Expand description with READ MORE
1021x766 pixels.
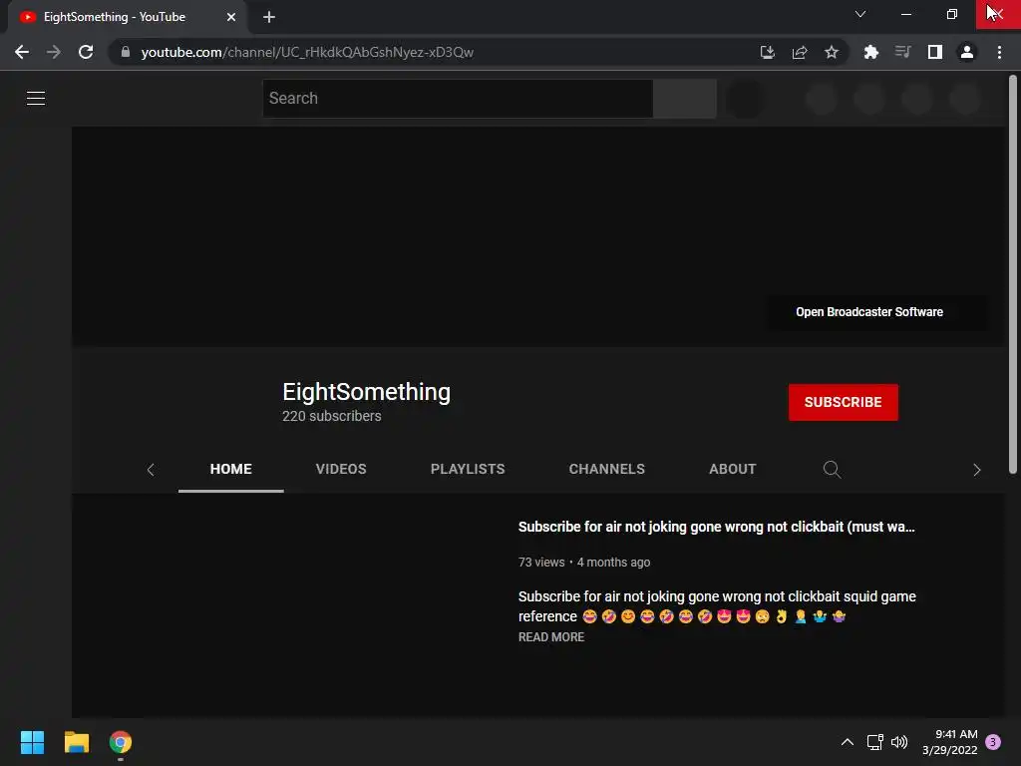[550, 637]
